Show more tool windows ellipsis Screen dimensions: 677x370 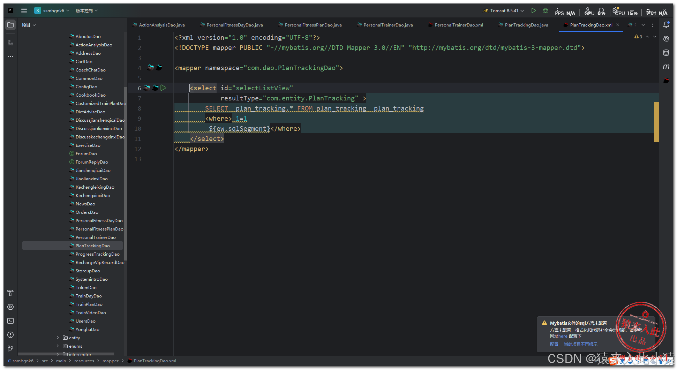point(10,56)
